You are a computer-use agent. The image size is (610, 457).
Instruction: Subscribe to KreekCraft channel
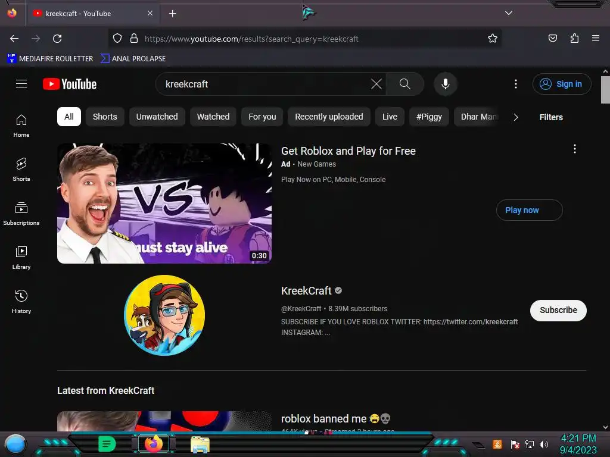[558, 310]
